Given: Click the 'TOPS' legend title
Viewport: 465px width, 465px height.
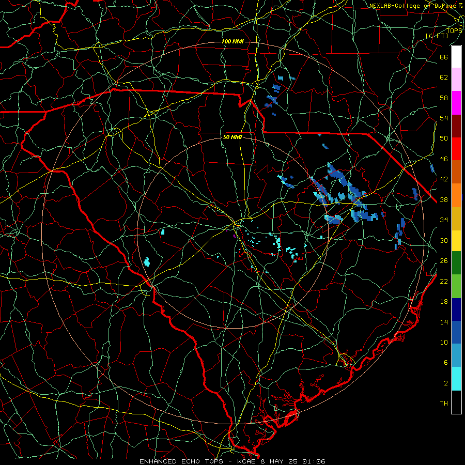Looking at the screenshot, I should [454, 30].
